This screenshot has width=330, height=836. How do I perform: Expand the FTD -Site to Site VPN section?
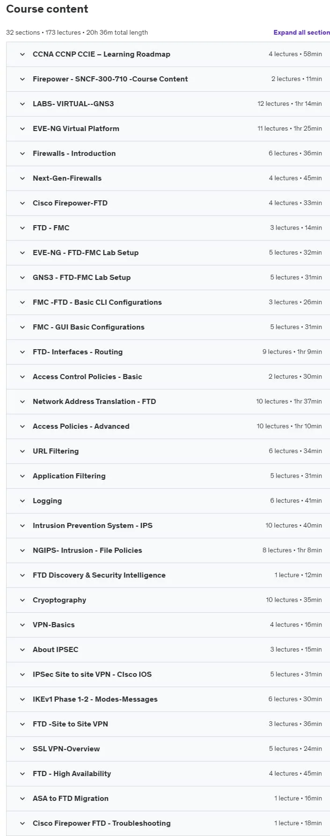168,724
